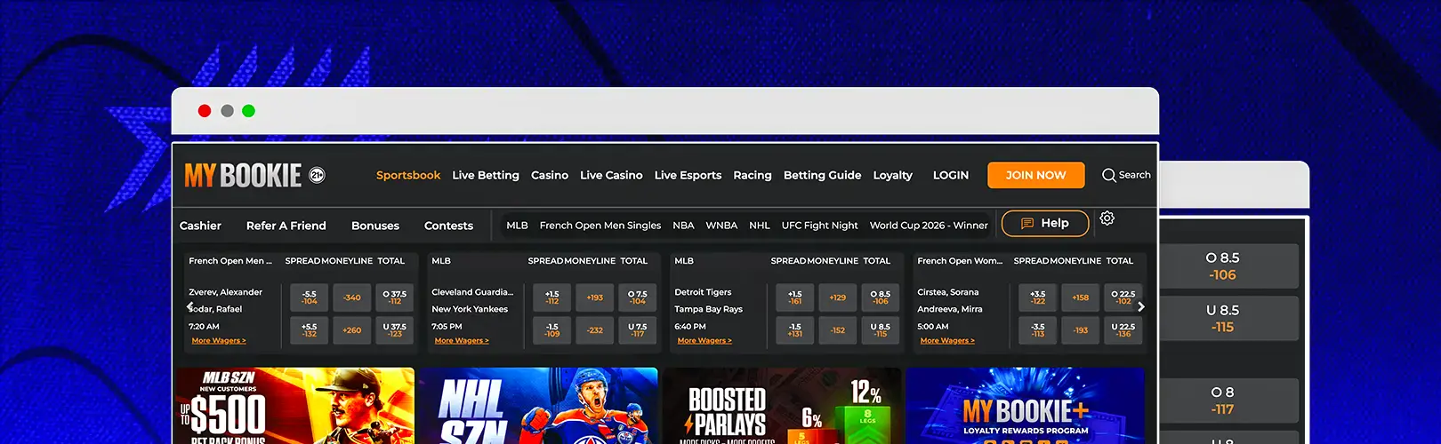Go to Bonuses
Screen dimensions: 1441x444
375,226
